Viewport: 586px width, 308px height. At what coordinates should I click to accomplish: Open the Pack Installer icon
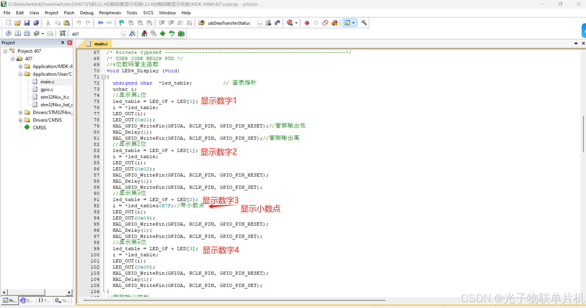point(181,33)
